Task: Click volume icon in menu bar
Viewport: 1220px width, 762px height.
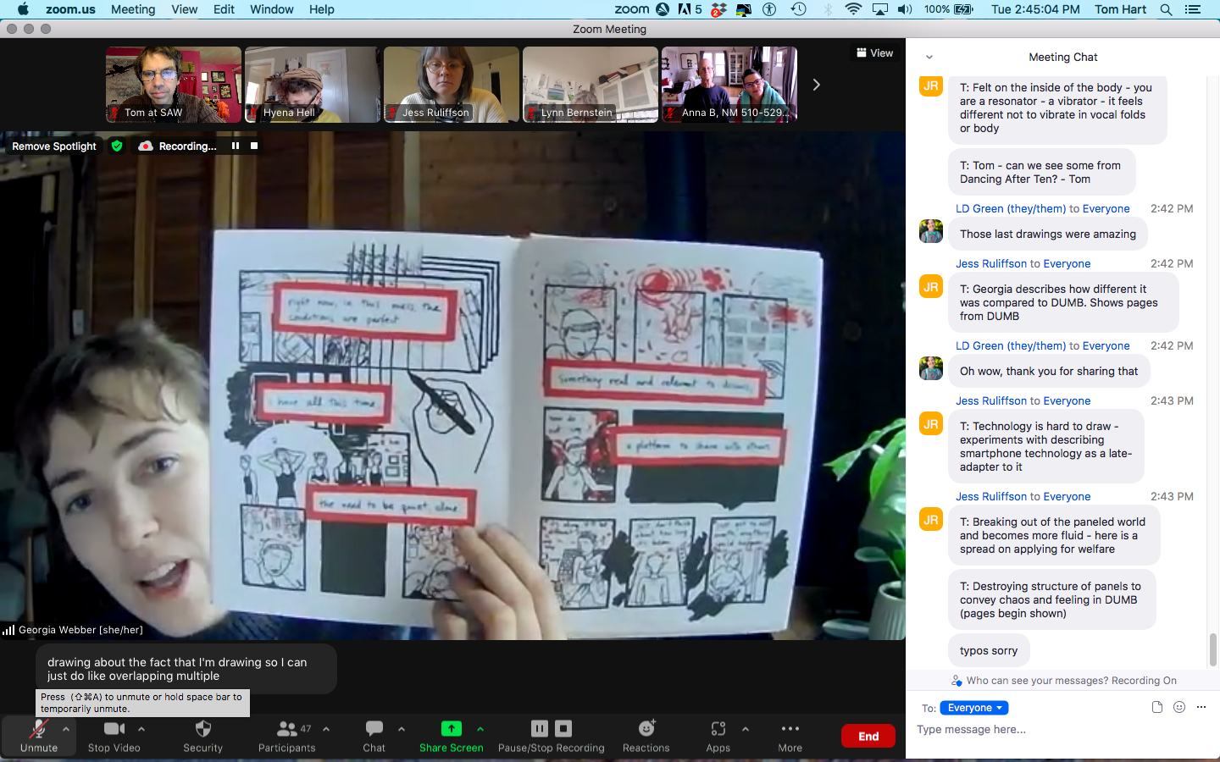Action: pyautogui.click(x=905, y=9)
